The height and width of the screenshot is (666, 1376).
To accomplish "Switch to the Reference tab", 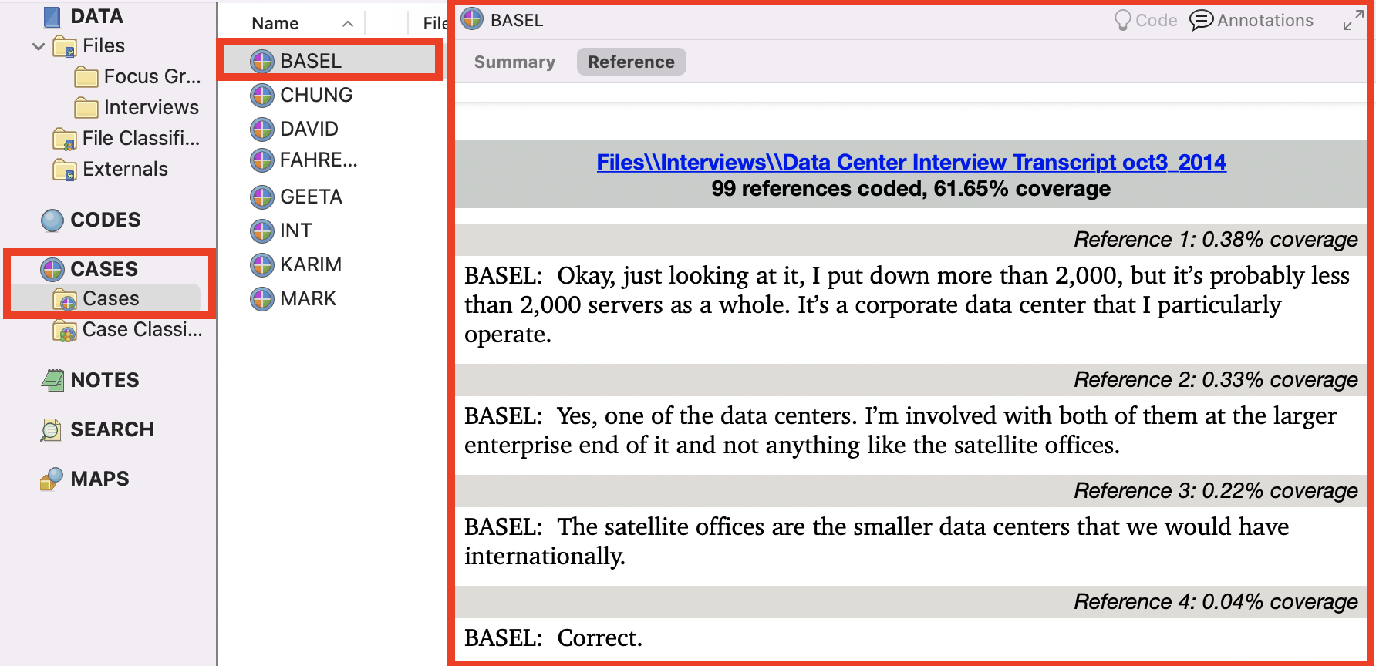I will click(x=631, y=62).
